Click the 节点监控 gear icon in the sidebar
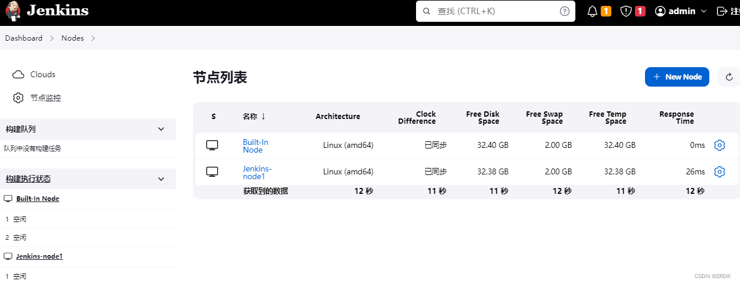Viewport: 740px width, 284px height. pyautogui.click(x=18, y=98)
